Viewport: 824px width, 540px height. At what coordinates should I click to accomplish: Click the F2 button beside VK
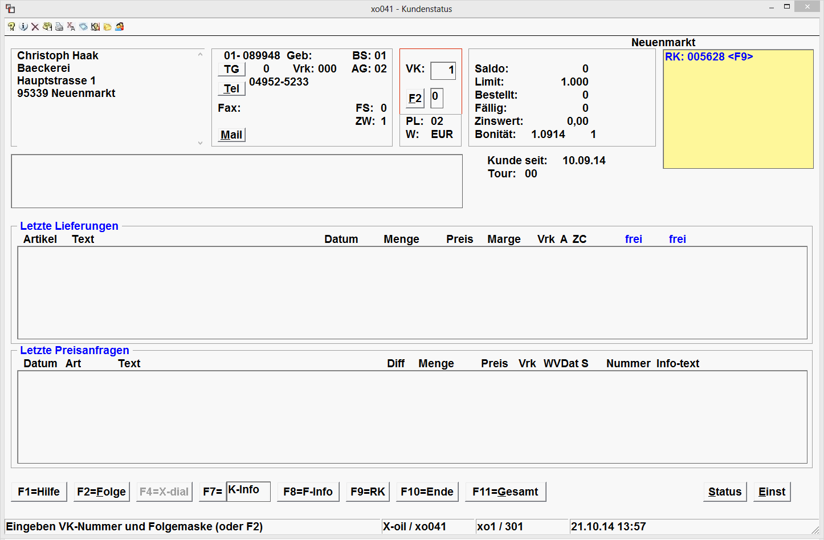click(x=415, y=98)
